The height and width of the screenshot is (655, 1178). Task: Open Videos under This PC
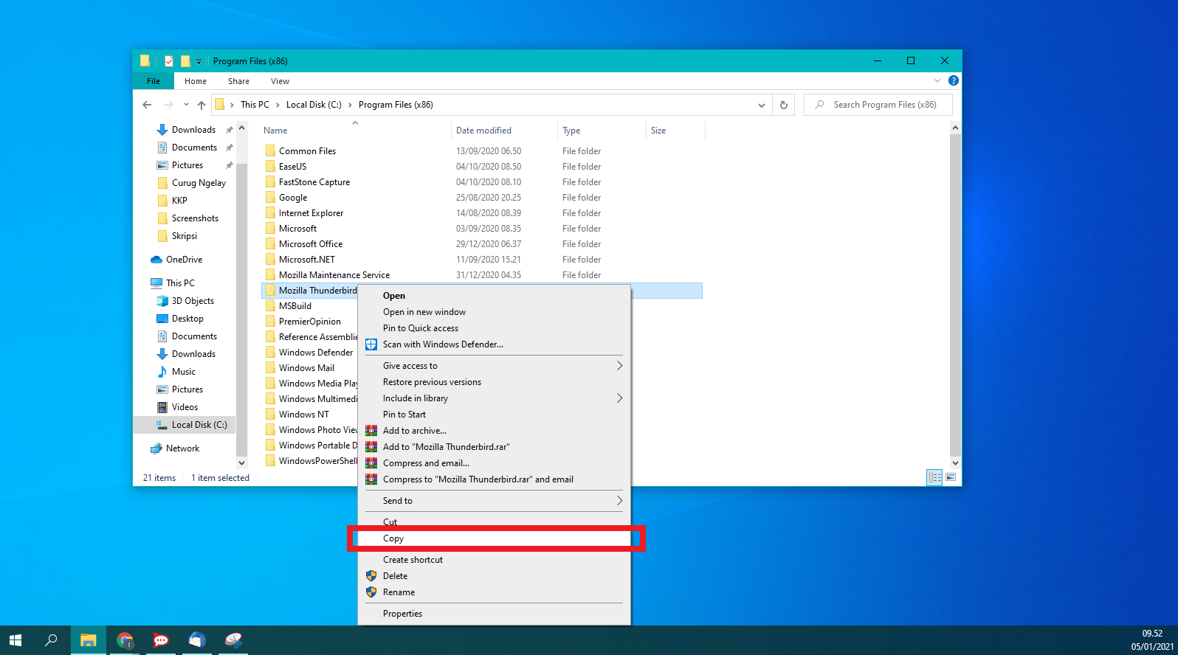tap(185, 407)
